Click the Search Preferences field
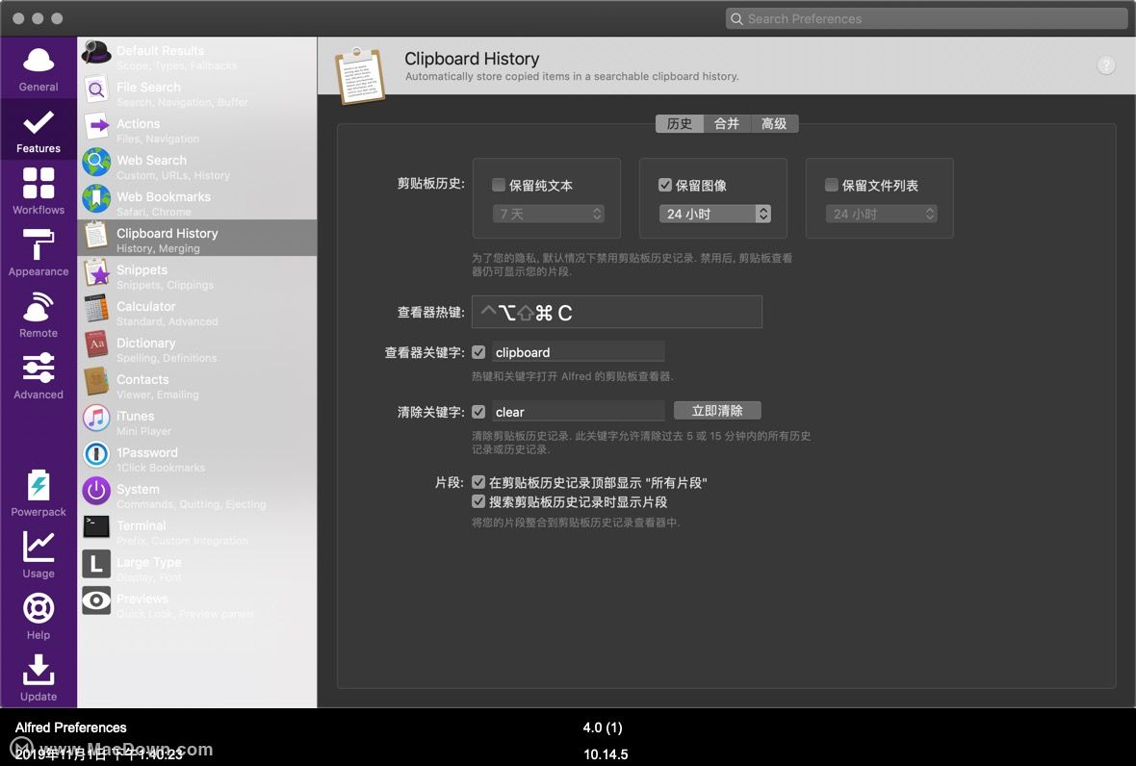Viewport: 1136px width, 766px height. pos(927,19)
